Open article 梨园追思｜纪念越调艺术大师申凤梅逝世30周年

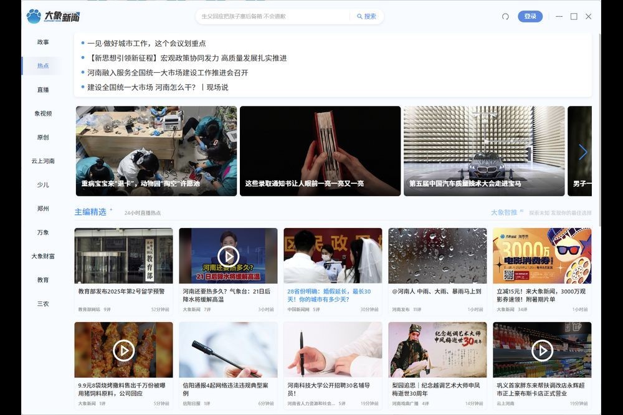click(436, 389)
